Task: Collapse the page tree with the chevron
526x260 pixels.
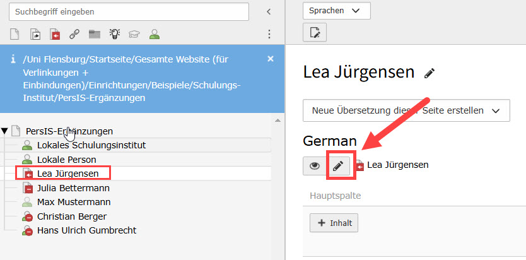Action: (x=269, y=11)
